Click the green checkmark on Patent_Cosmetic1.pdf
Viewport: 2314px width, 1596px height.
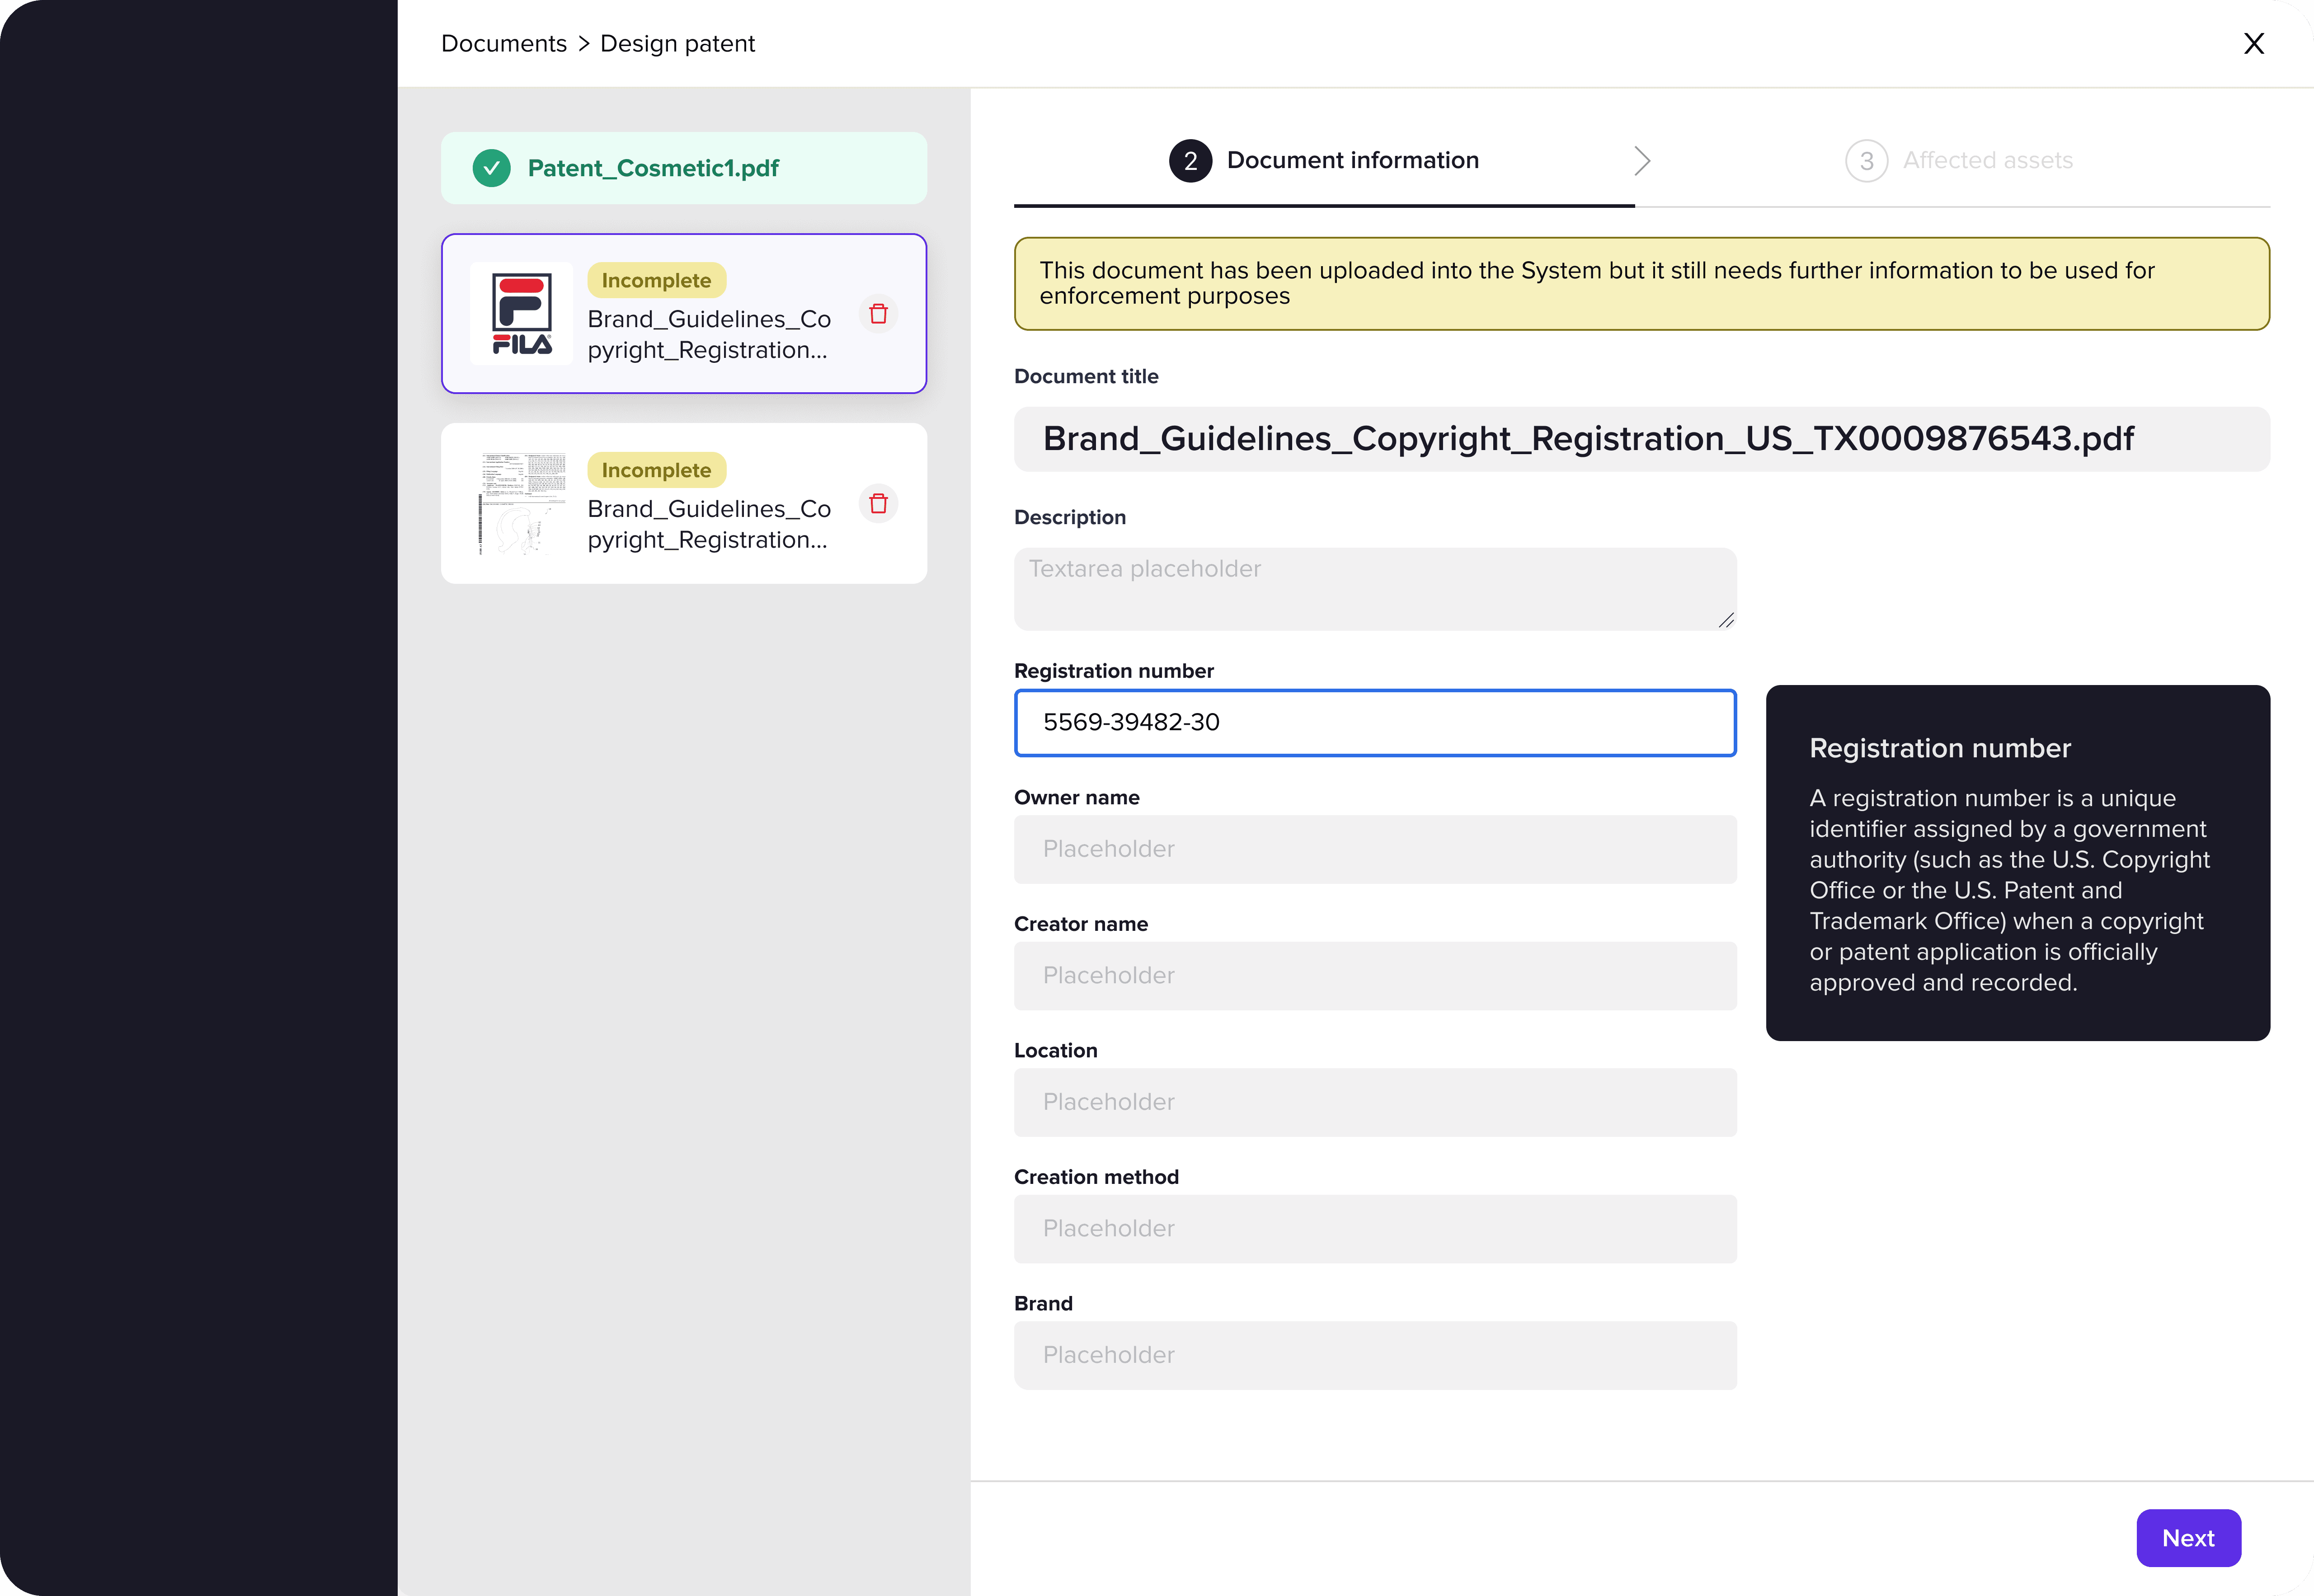pos(491,168)
